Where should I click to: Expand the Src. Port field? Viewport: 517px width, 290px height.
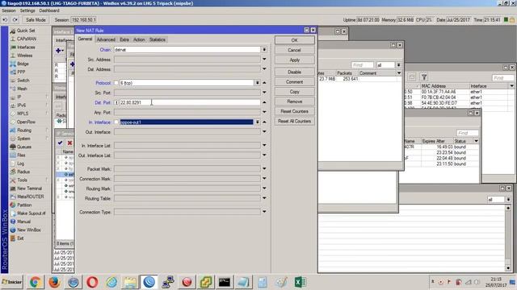click(264, 93)
